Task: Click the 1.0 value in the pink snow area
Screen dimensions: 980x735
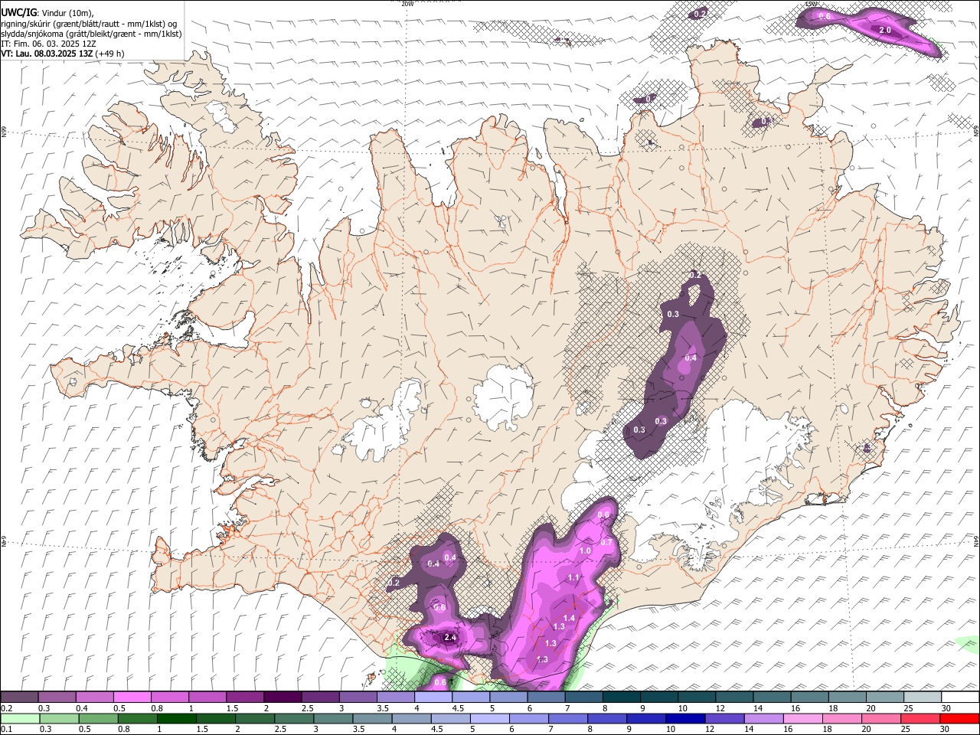Action: pos(586,550)
